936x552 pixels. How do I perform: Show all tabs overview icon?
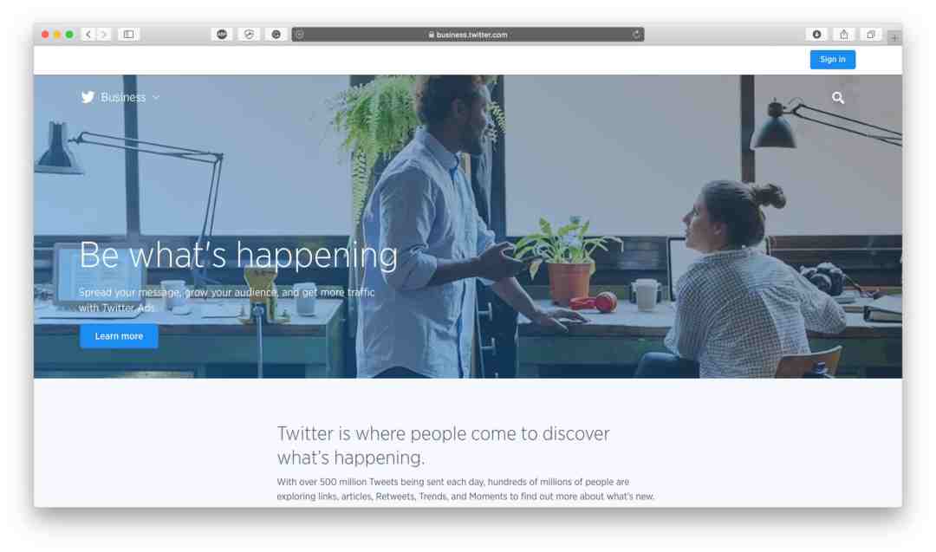point(871,35)
